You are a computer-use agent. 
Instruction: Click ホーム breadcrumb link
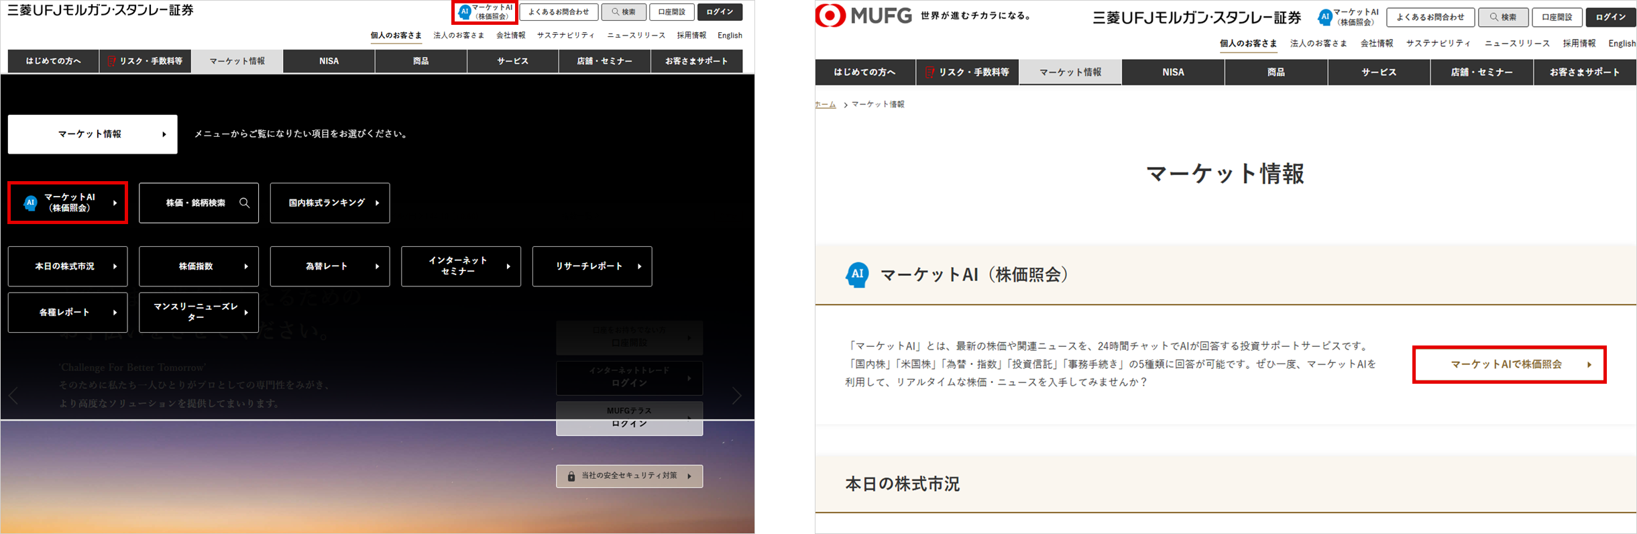click(x=826, y=105)
